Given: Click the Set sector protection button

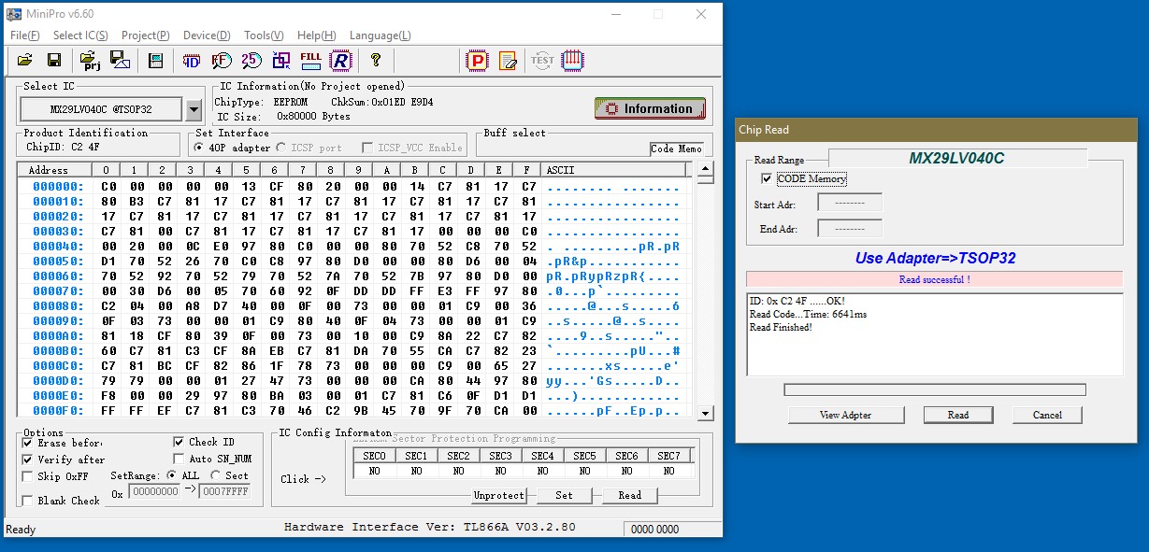Looking at the screenshot, I should click(x=564, y=495).
